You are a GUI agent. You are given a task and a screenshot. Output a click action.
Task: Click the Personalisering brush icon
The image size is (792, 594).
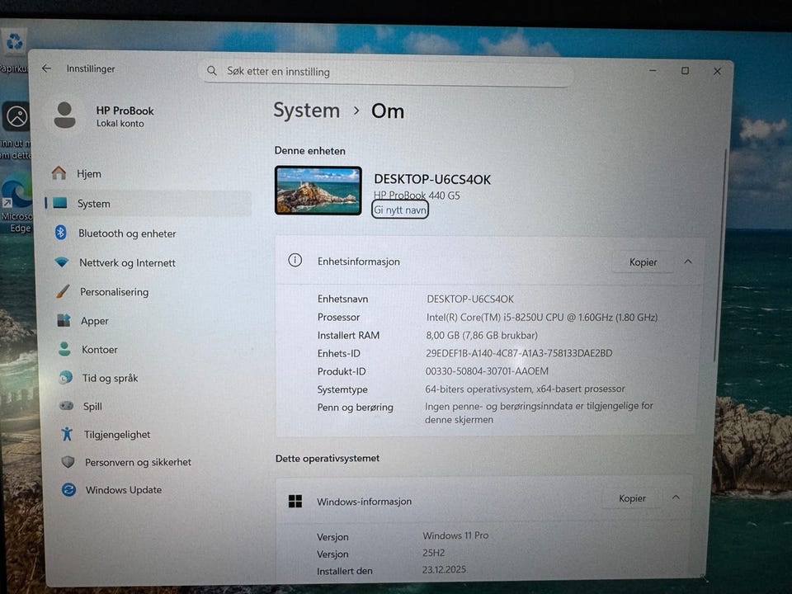[x=63, y=291]
